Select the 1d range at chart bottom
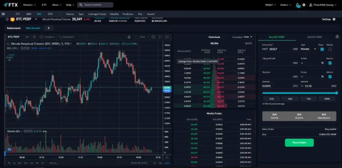This screenshot has height=168, width=342. [42, 163]
